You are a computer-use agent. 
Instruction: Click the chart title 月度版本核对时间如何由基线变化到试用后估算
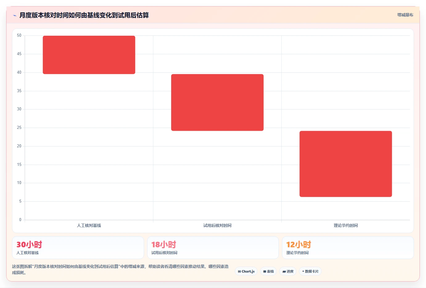click(84, 15)
